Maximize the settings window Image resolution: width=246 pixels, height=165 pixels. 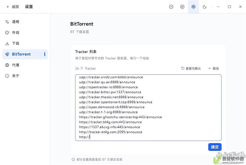coord(229,7)
